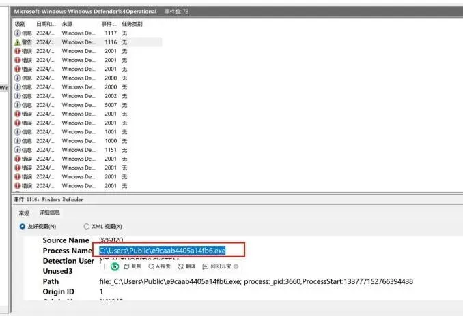Screen dimensions: 463x316
Task: Sort by the 事件... ID column header
Action: coord(109,24)
